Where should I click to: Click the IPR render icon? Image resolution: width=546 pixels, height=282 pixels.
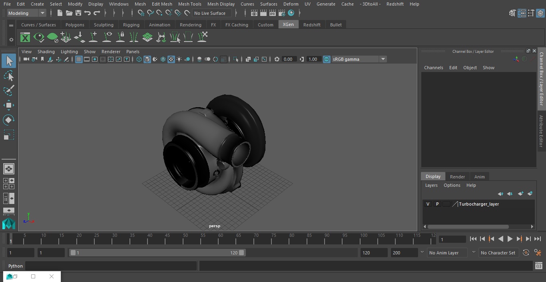[x=273, y=13]
